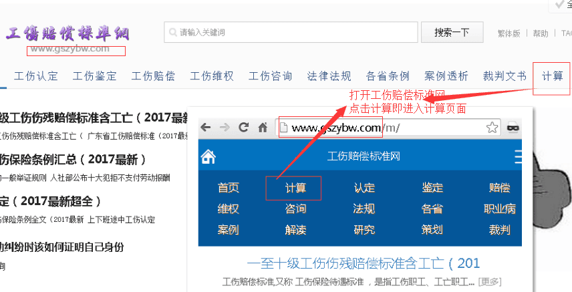
Task: Click the embedded browser address bar
Action: (388, 128)
